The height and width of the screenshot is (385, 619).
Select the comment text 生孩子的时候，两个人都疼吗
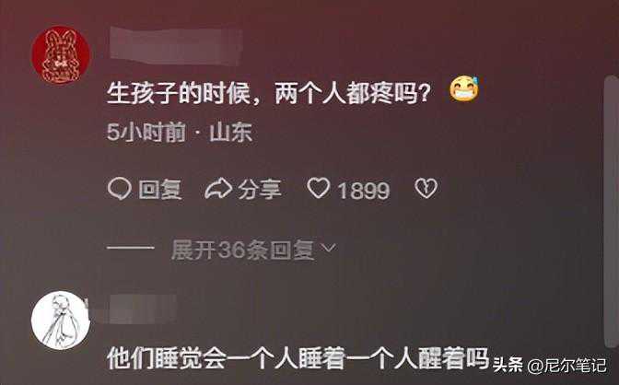click(x=268, y=93)
